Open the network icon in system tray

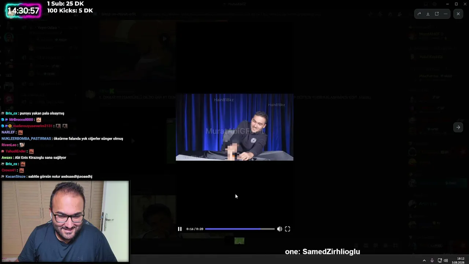point(440,261)
